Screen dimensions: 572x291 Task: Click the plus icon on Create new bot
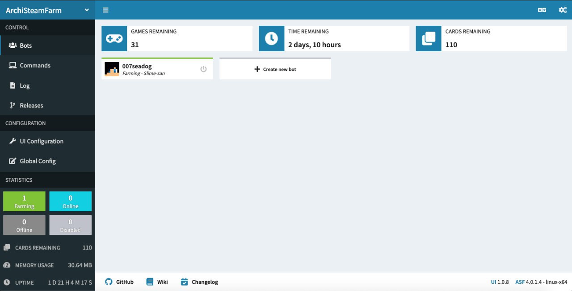[257, 70]
